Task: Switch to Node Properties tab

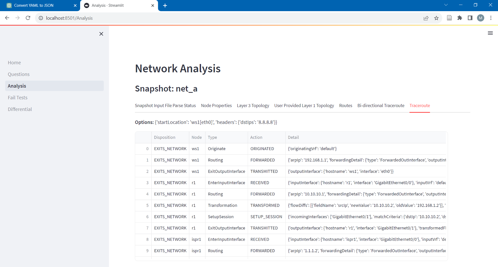Action: tap(216, 106)
